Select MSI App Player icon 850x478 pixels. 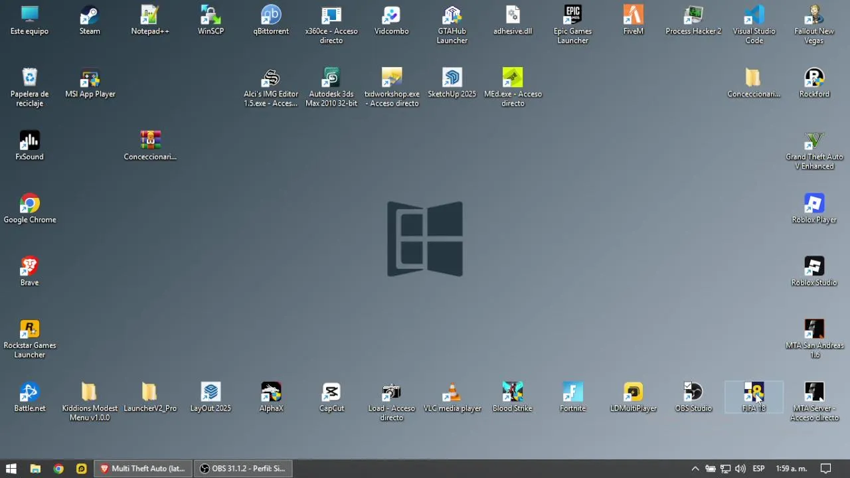click(x=90, y=84)
